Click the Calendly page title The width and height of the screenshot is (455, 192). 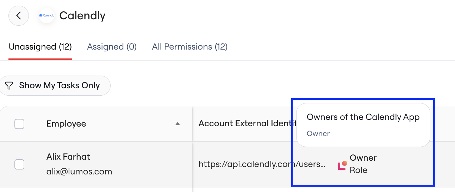[x=82, y=15]
